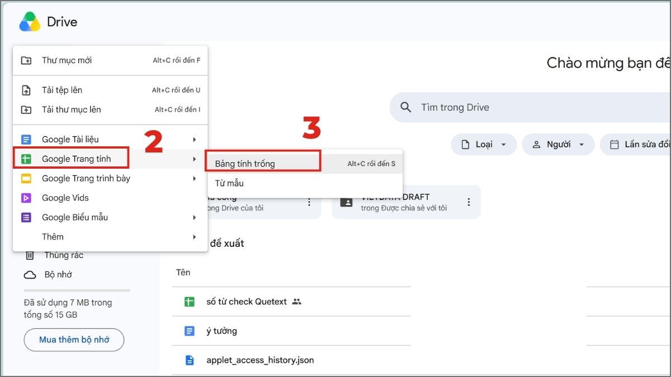Open the file số từ check Quetext
Image resolution: width=671 pixels, height=377 pixels.
[x=247, y=302]
